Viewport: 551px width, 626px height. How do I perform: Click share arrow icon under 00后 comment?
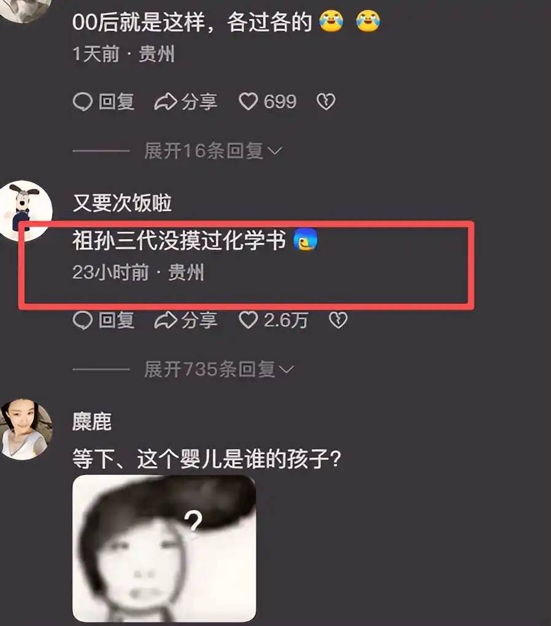coord(166,101)
